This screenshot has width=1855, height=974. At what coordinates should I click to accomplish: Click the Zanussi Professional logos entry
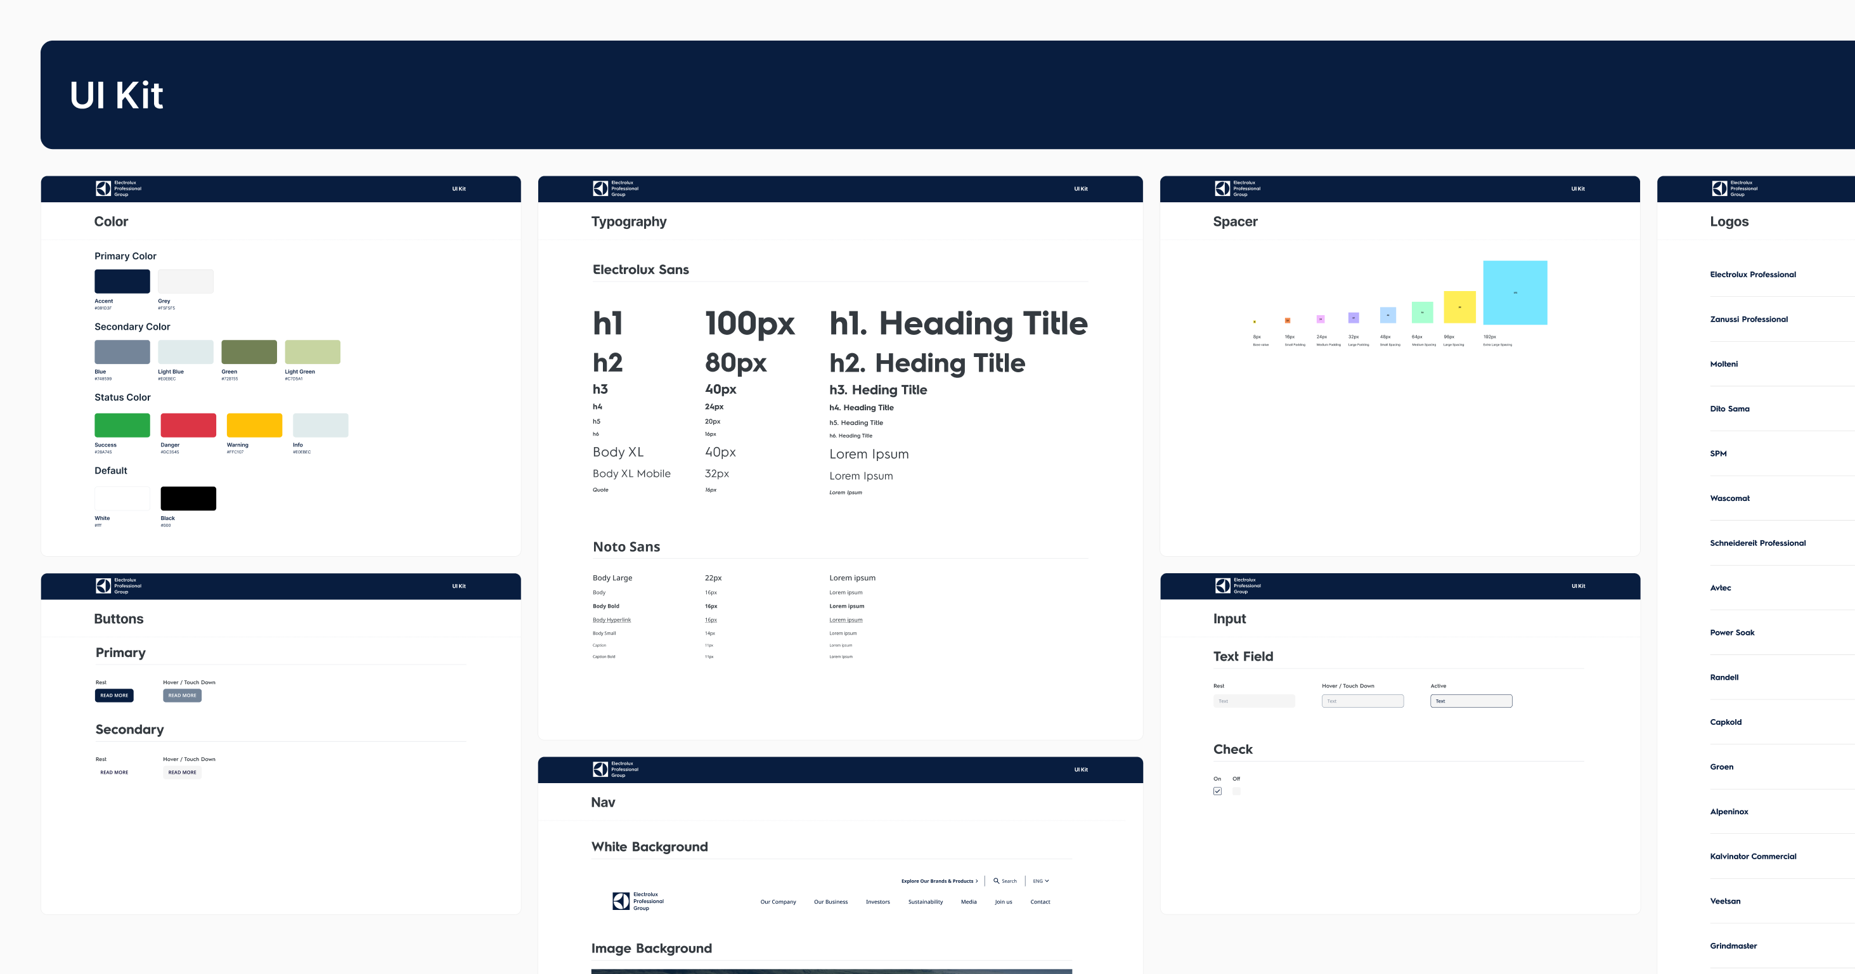1748,319
